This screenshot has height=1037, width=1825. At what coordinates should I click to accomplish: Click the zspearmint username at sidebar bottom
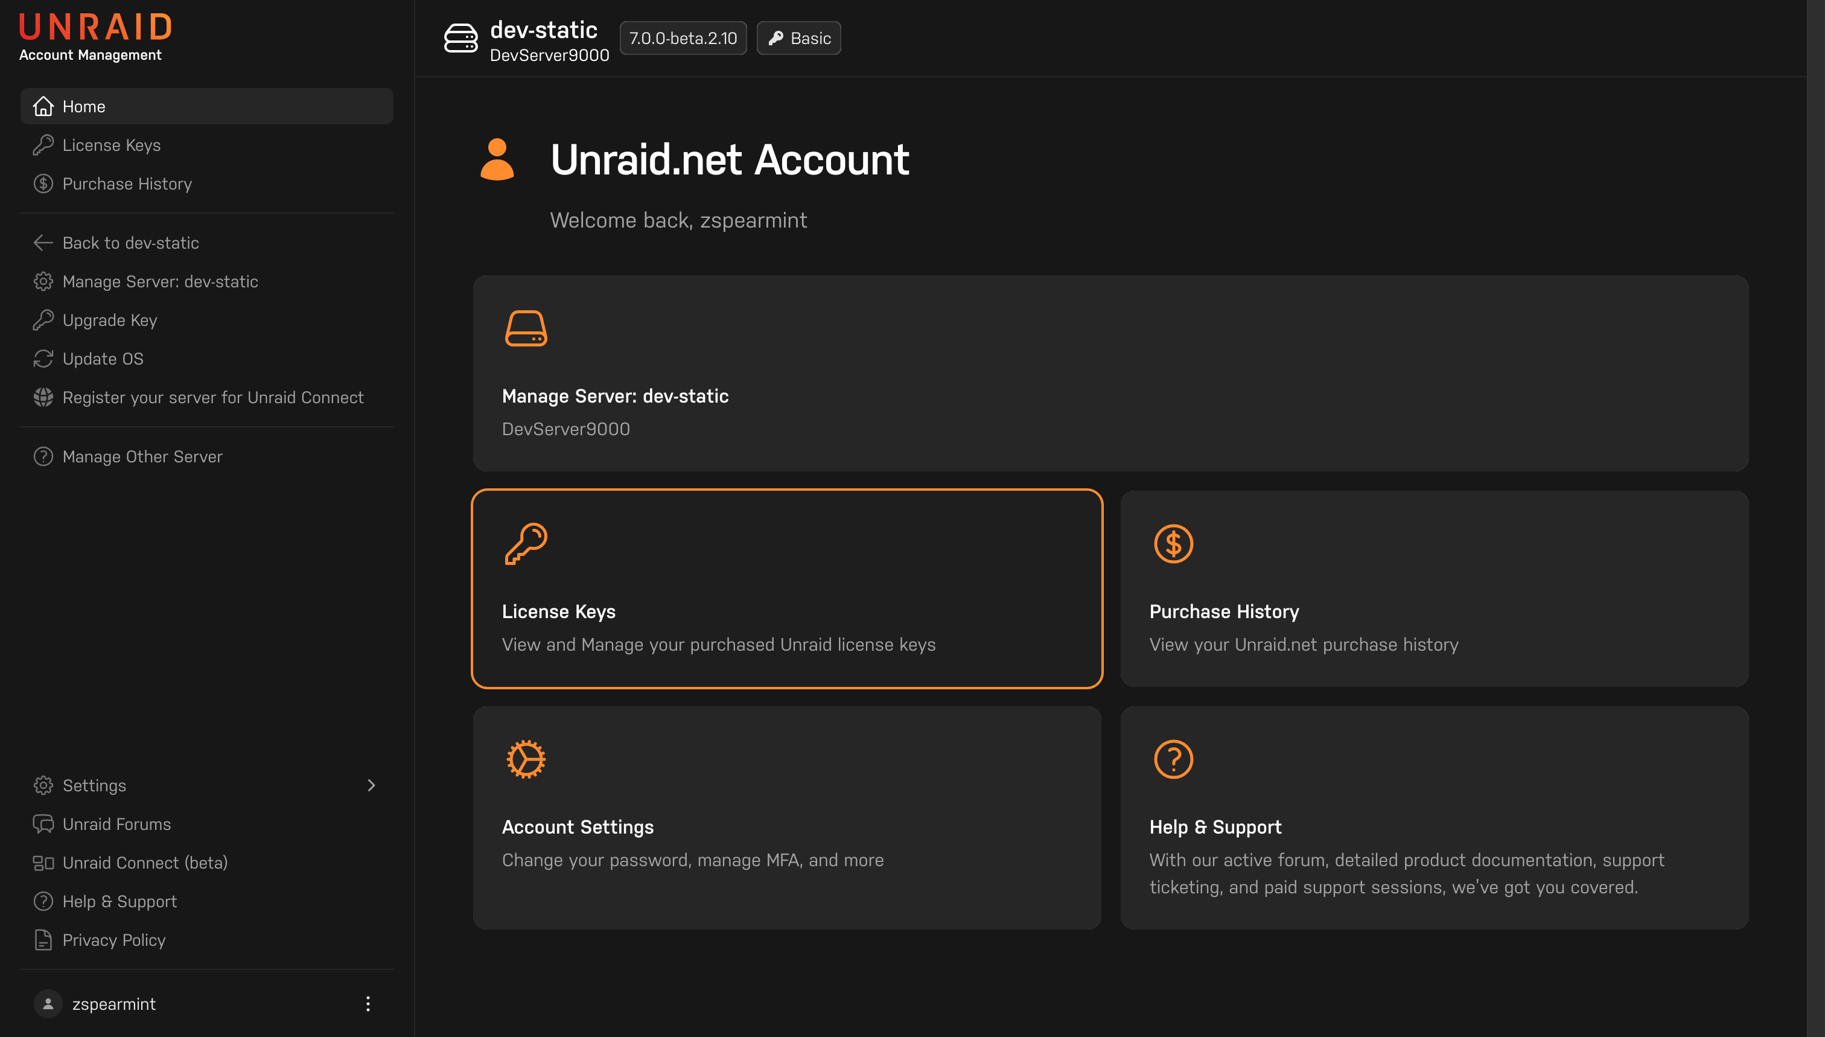click(114, 1004)
